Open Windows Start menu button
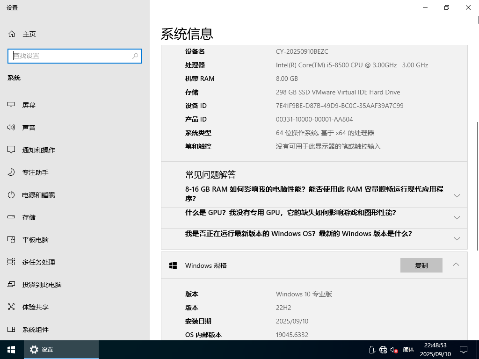The height and width of the screenshot is (359, 479). [x=11, y=350]
